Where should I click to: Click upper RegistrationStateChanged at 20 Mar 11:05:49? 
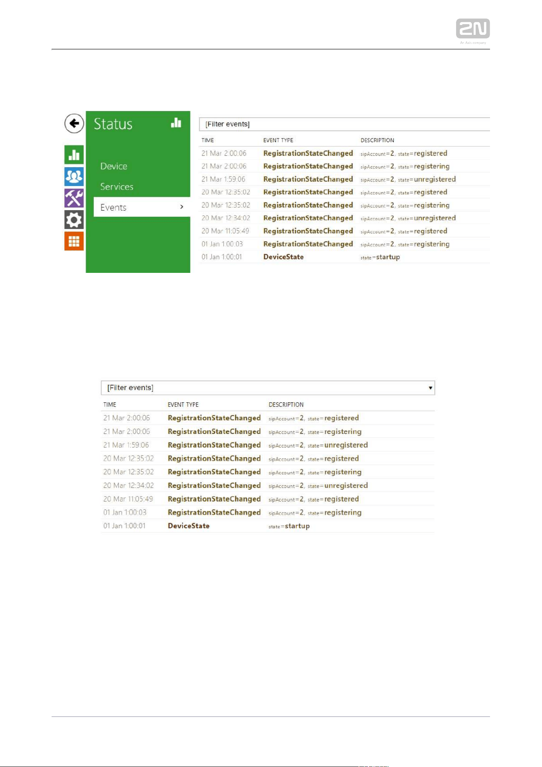(308, 231)
